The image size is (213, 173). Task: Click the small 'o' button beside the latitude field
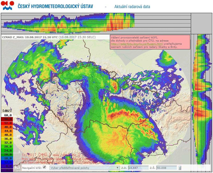point(180,168)
